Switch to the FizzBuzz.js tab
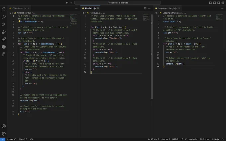 [x=90, y=8]
